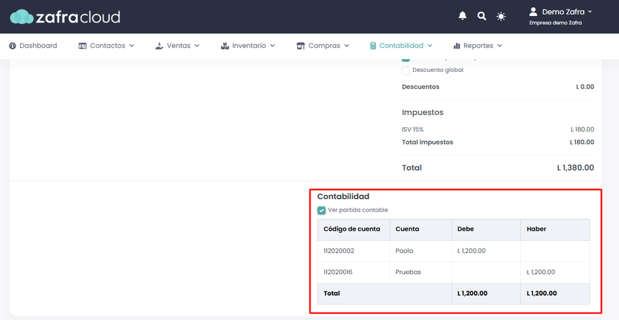Image resolution: width=619 pixels, height=320 pixels.
Task: Click Demo Zafra user name
Action: pyautogui.click(x=563, y=12)
